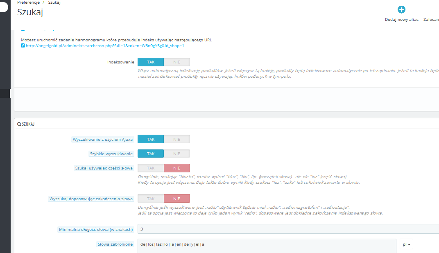Open the searchcron.php index rebuild URL

click(x=105, y=45)
